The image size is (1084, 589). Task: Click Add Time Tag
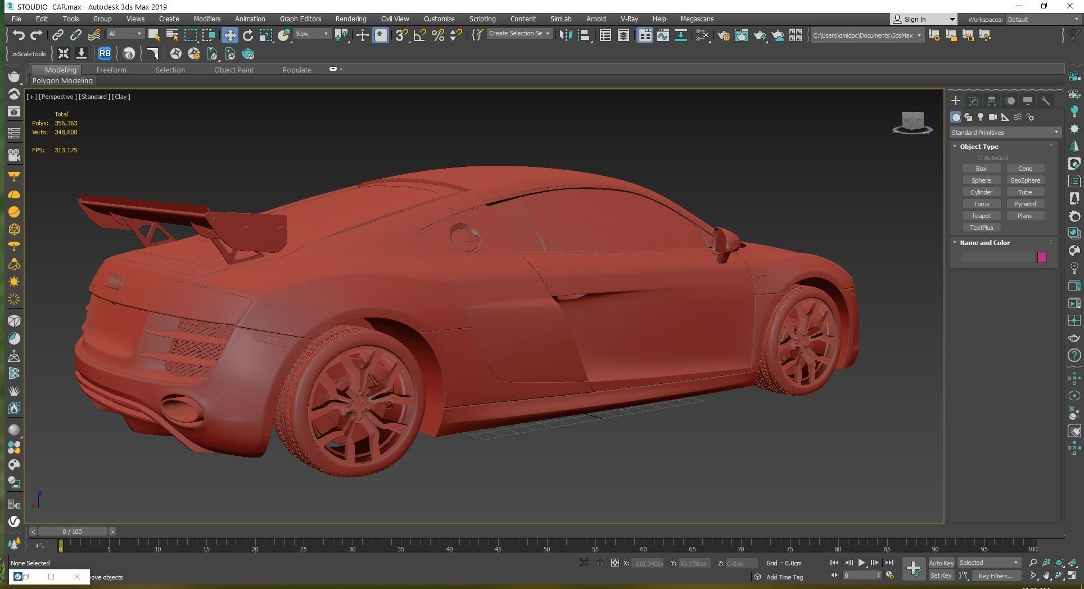coord(784,577)
